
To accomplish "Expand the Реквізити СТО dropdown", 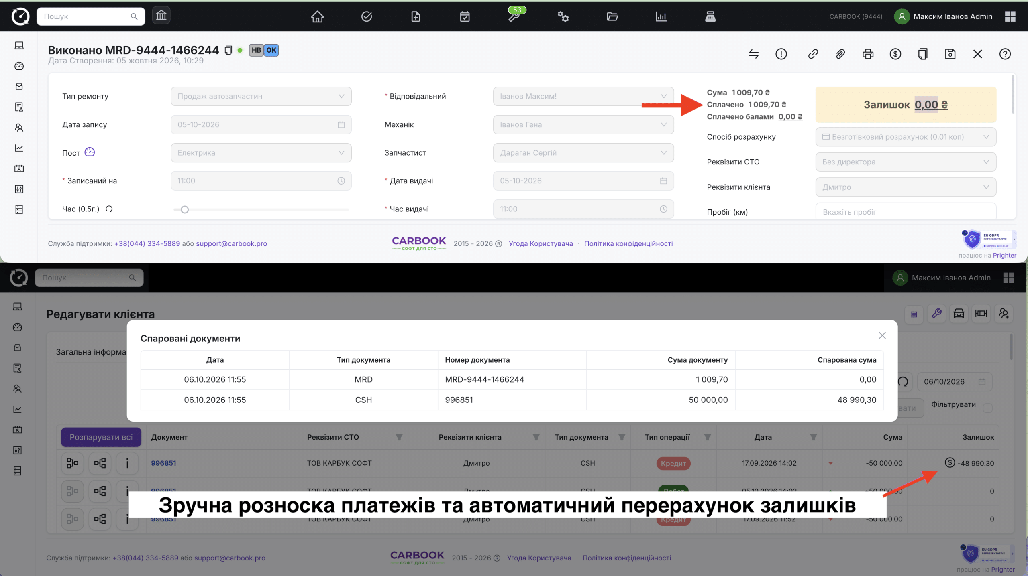I will tap(906, 162).
